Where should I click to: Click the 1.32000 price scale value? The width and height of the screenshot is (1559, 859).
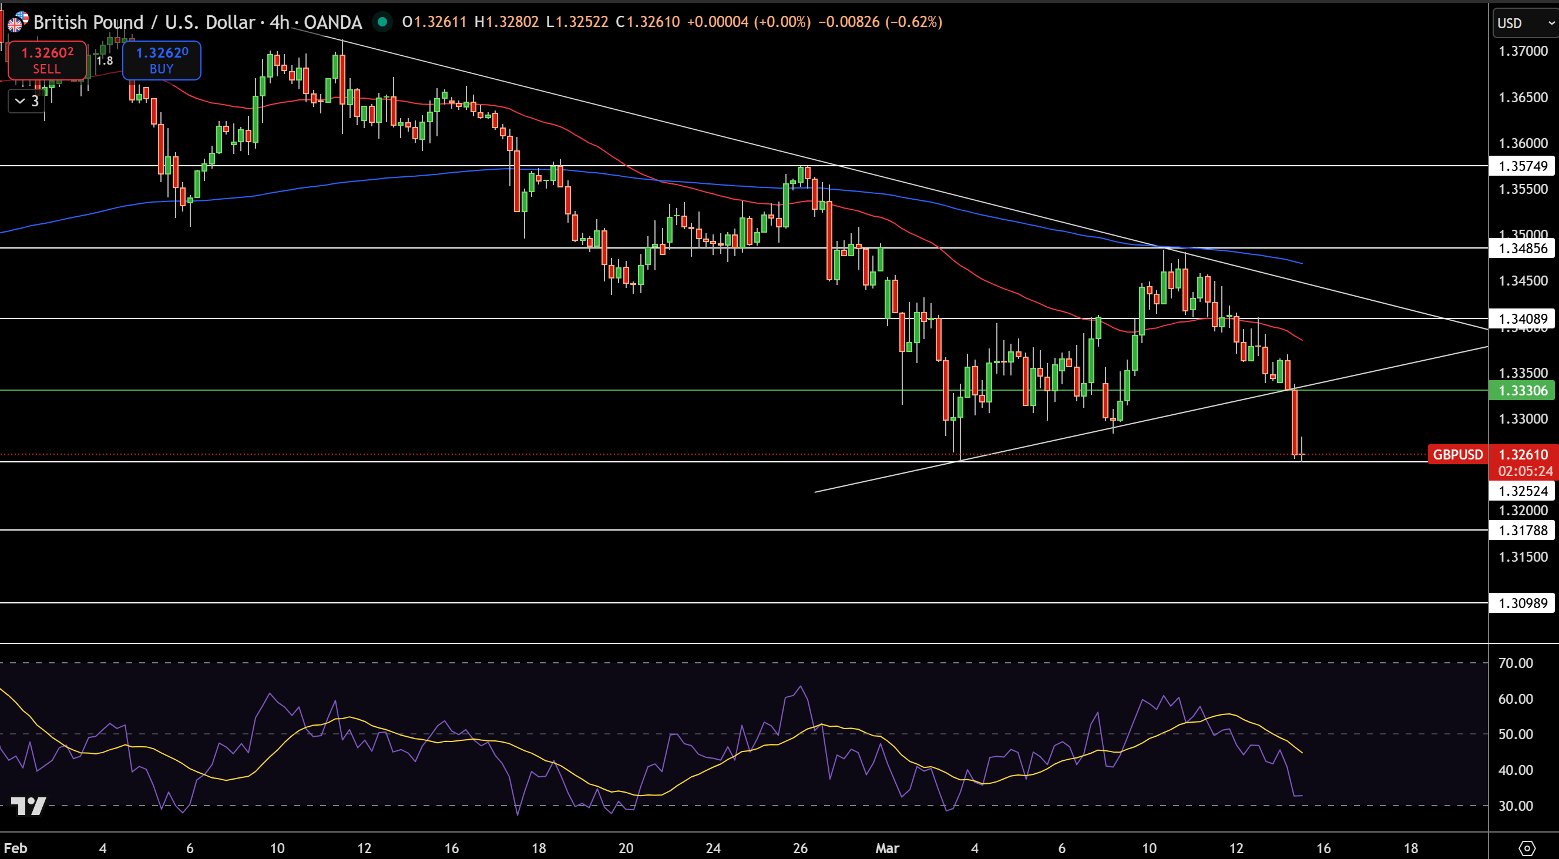(x=1523, y=511)
